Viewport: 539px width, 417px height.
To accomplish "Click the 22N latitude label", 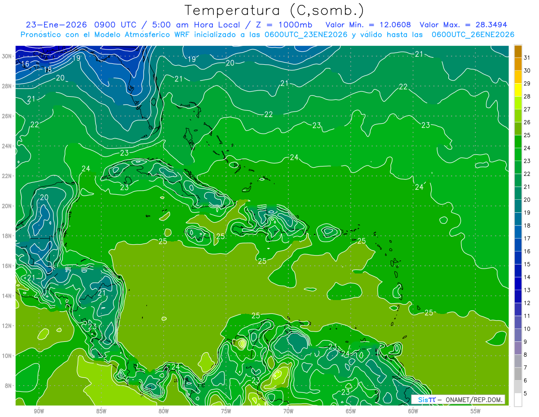I will 8,176.
